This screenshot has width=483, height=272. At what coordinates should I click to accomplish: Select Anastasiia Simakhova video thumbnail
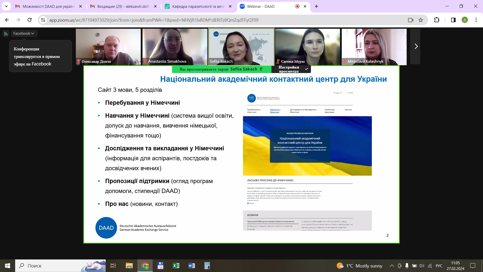(175, 47)
